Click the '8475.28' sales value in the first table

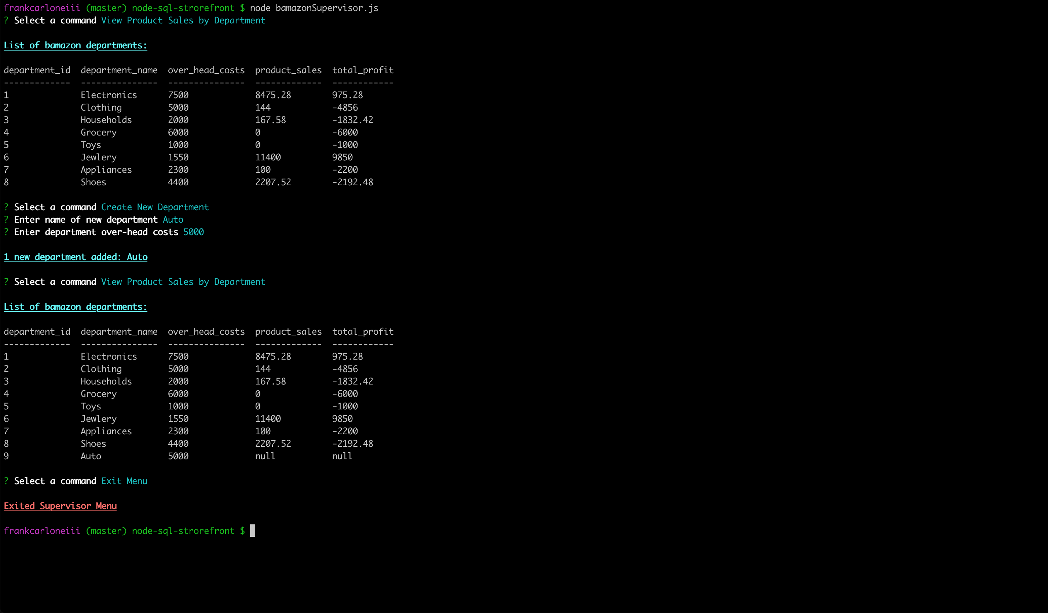273,95
